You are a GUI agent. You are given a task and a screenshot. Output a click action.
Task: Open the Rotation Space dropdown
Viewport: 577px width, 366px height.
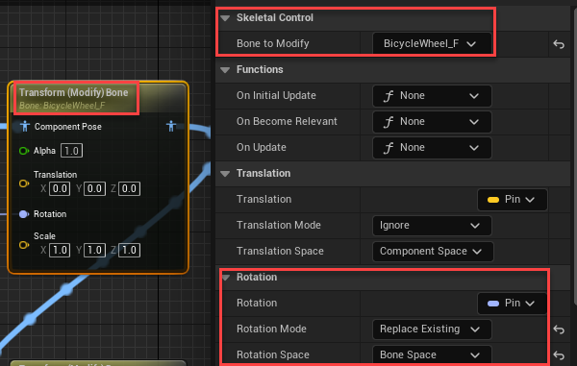pos(432,355)
